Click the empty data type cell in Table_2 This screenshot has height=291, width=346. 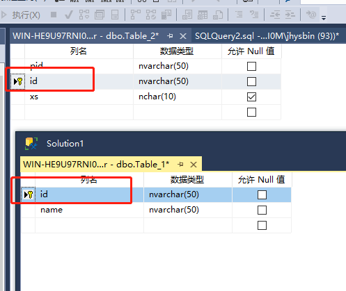pyautogui.click(x=178, y=112)
